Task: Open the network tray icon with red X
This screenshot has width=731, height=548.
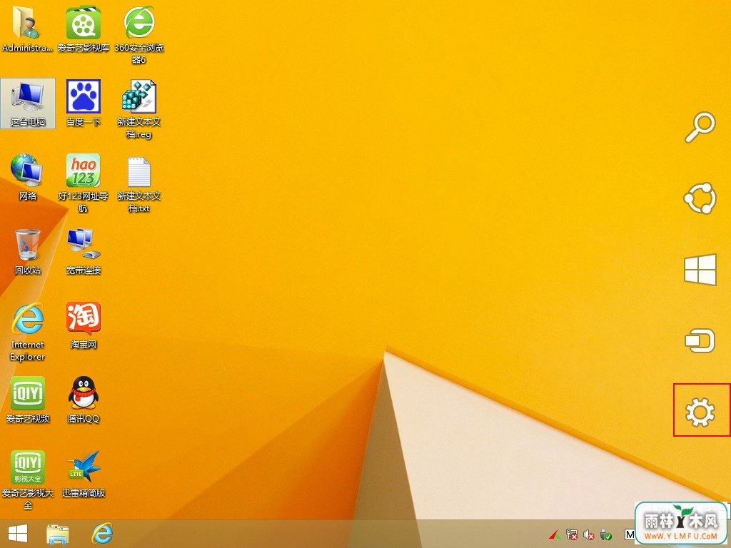Action: 572,534
